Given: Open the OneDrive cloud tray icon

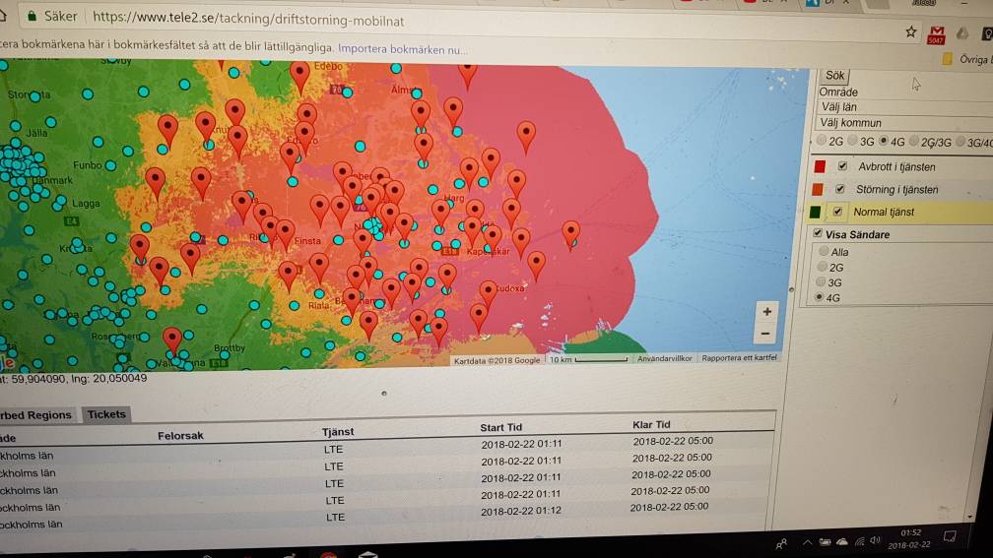Looking at the screenshot, I should click(x=842, y=541).
